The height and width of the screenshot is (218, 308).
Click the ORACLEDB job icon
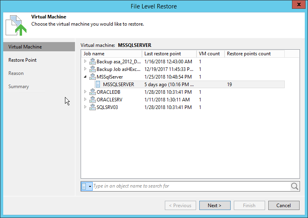point(93,92)
